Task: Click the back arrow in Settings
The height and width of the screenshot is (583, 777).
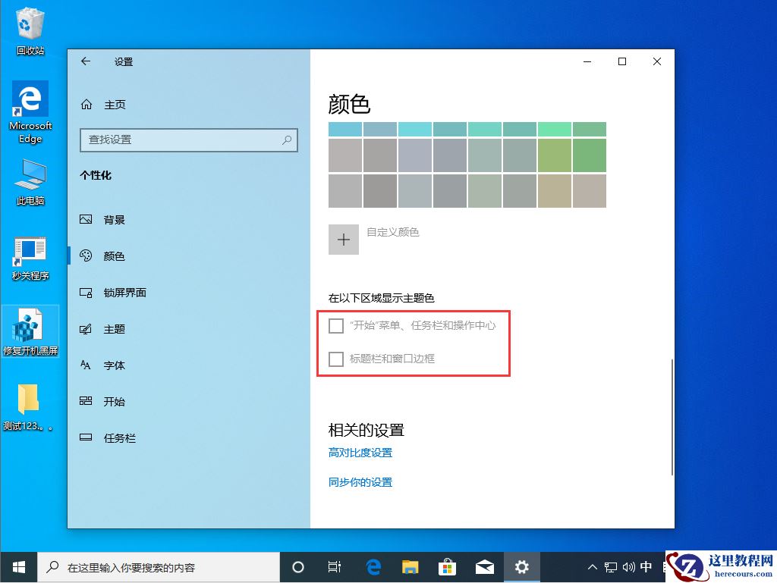Action: 86,61
